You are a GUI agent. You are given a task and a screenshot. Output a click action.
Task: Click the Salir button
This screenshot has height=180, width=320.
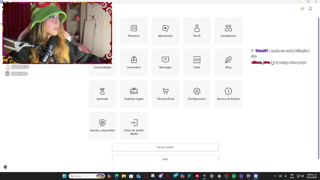(x=165, y=158)
